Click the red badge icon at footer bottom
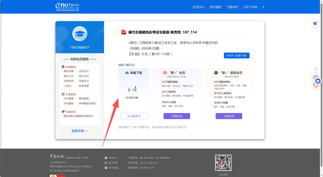The image size is (323, 177). (57, 176)
